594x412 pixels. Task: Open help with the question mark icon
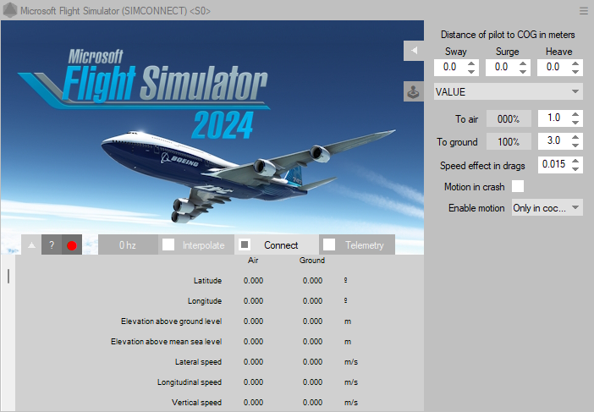pyautogui.click(x=52, y=245)
